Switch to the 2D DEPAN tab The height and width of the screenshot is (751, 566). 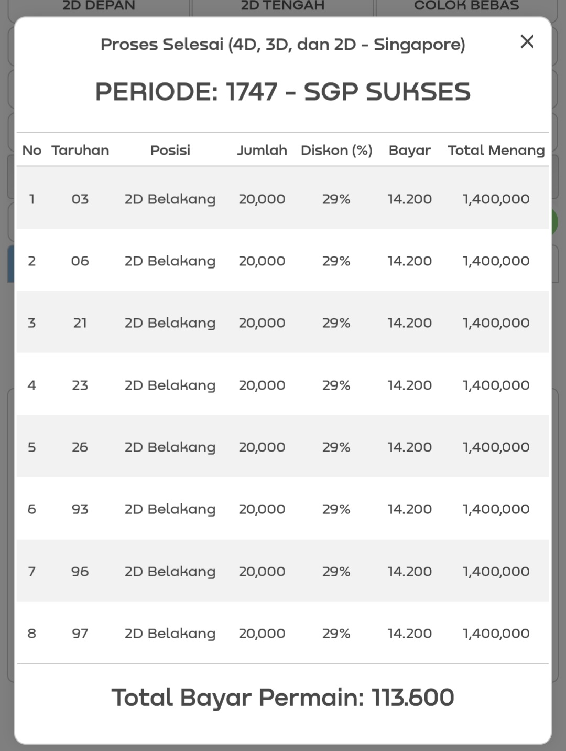point(99,6)
